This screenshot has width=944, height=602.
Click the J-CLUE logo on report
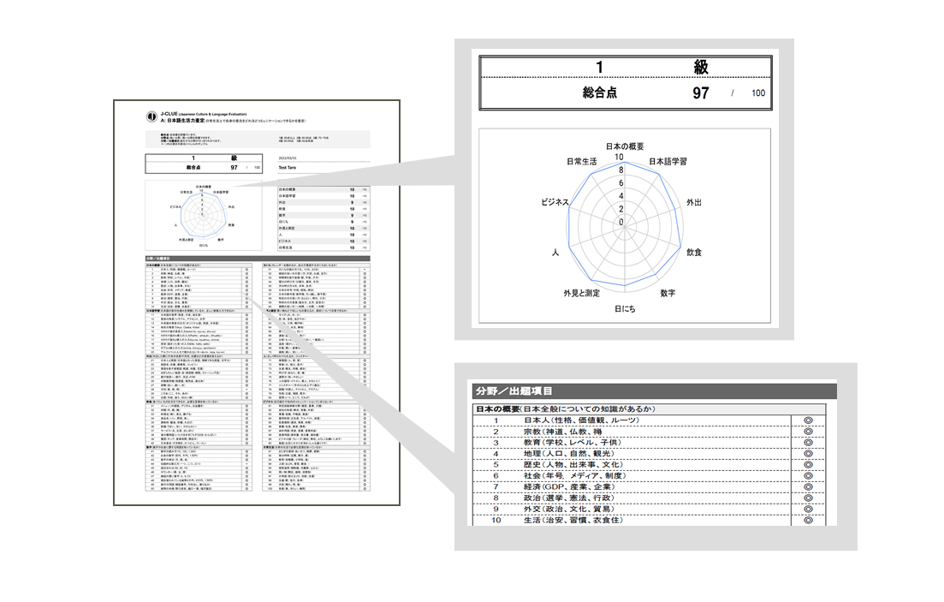(x=152, y=116)
